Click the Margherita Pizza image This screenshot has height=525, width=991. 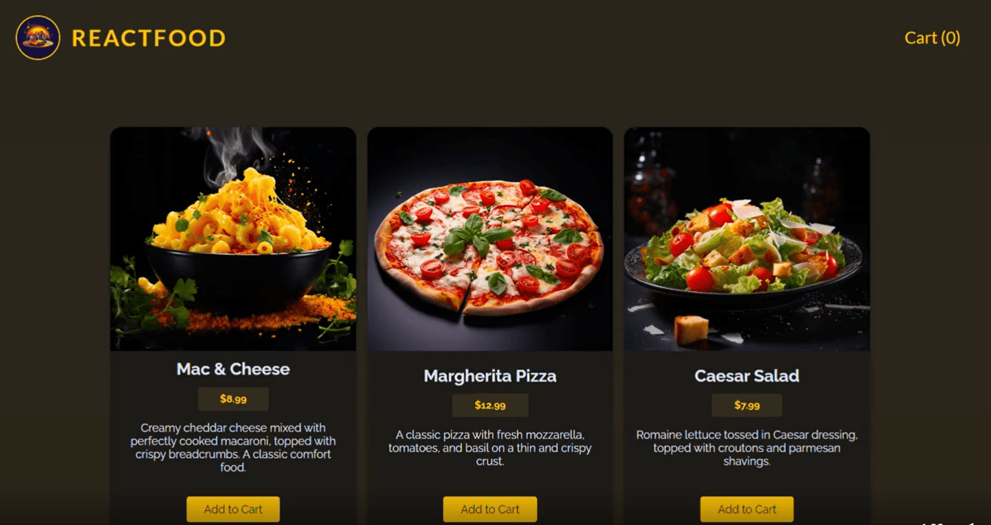click(x=490, y=239)
